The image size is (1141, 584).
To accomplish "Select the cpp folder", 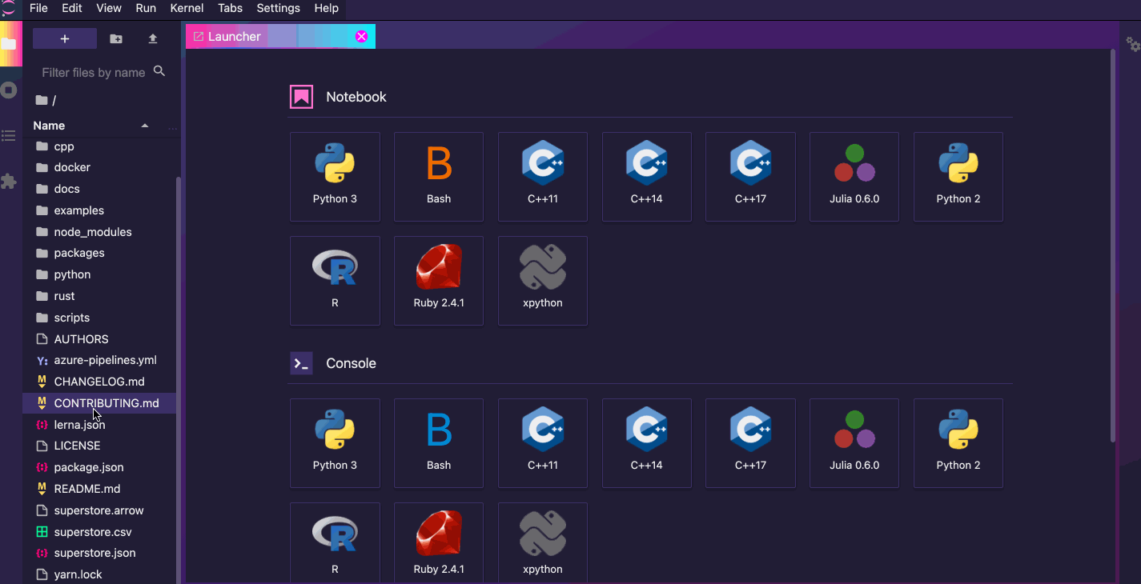I will [99, 146].
